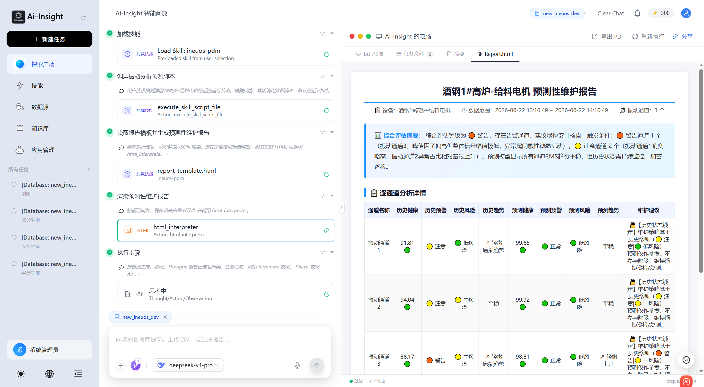
Task: Check the 300 lightning credits badge
Action: pos(661,13)
